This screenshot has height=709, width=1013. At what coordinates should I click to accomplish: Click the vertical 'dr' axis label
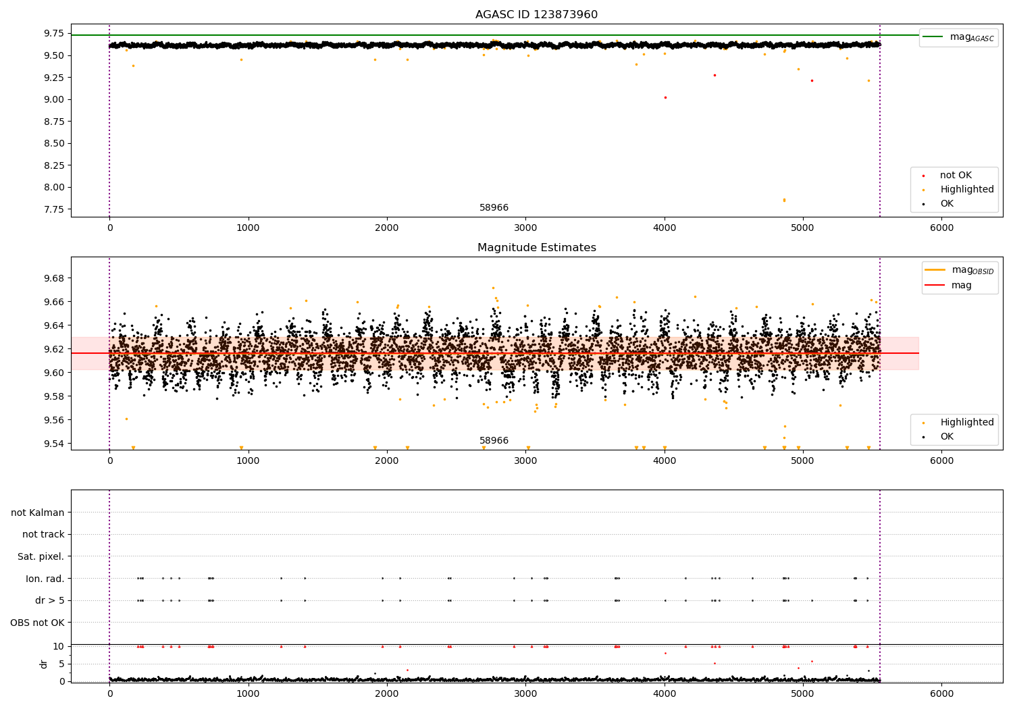coord(44,664)
